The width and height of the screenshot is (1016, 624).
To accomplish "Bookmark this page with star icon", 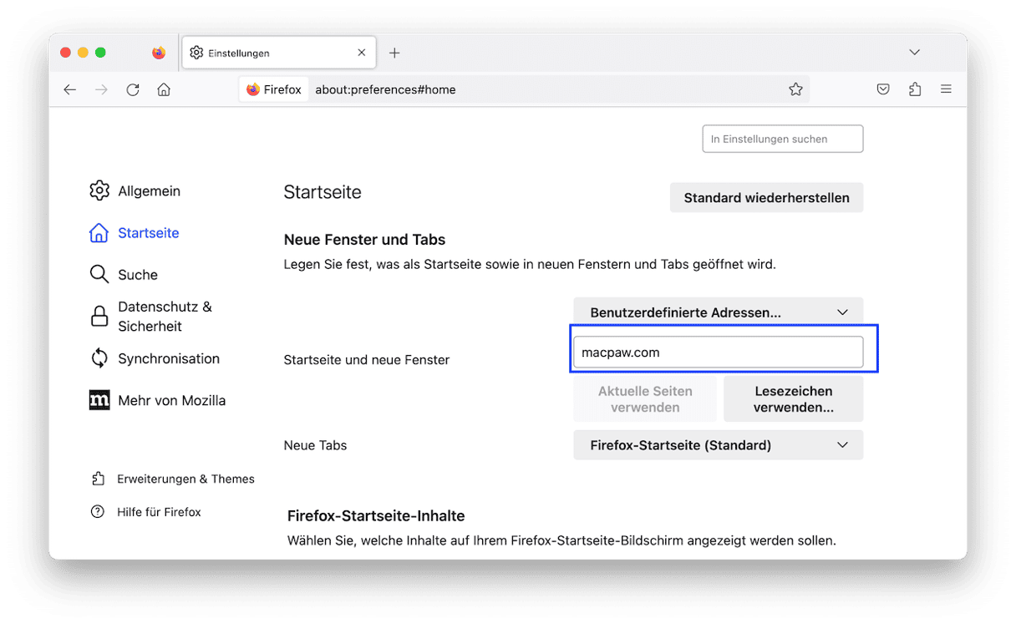I will click(x=795, y=89).
